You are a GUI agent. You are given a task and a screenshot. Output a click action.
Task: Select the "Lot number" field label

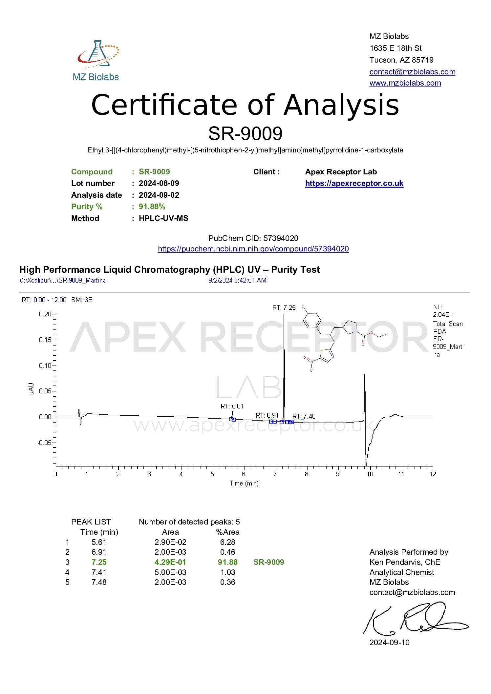point(93,183)
